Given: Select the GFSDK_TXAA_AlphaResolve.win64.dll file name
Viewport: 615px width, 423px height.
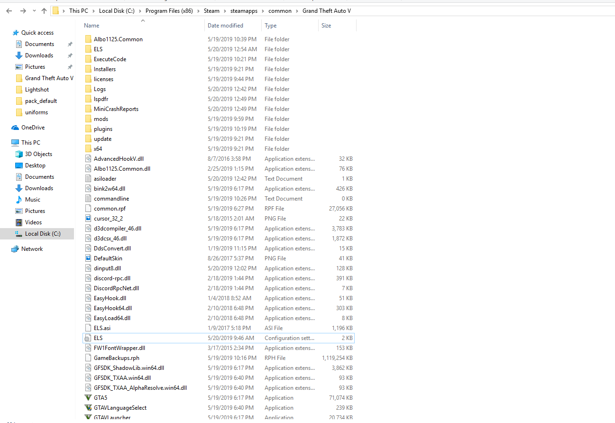Looking at the screenshot, I should pyautogui.click(x=140, y=388).
